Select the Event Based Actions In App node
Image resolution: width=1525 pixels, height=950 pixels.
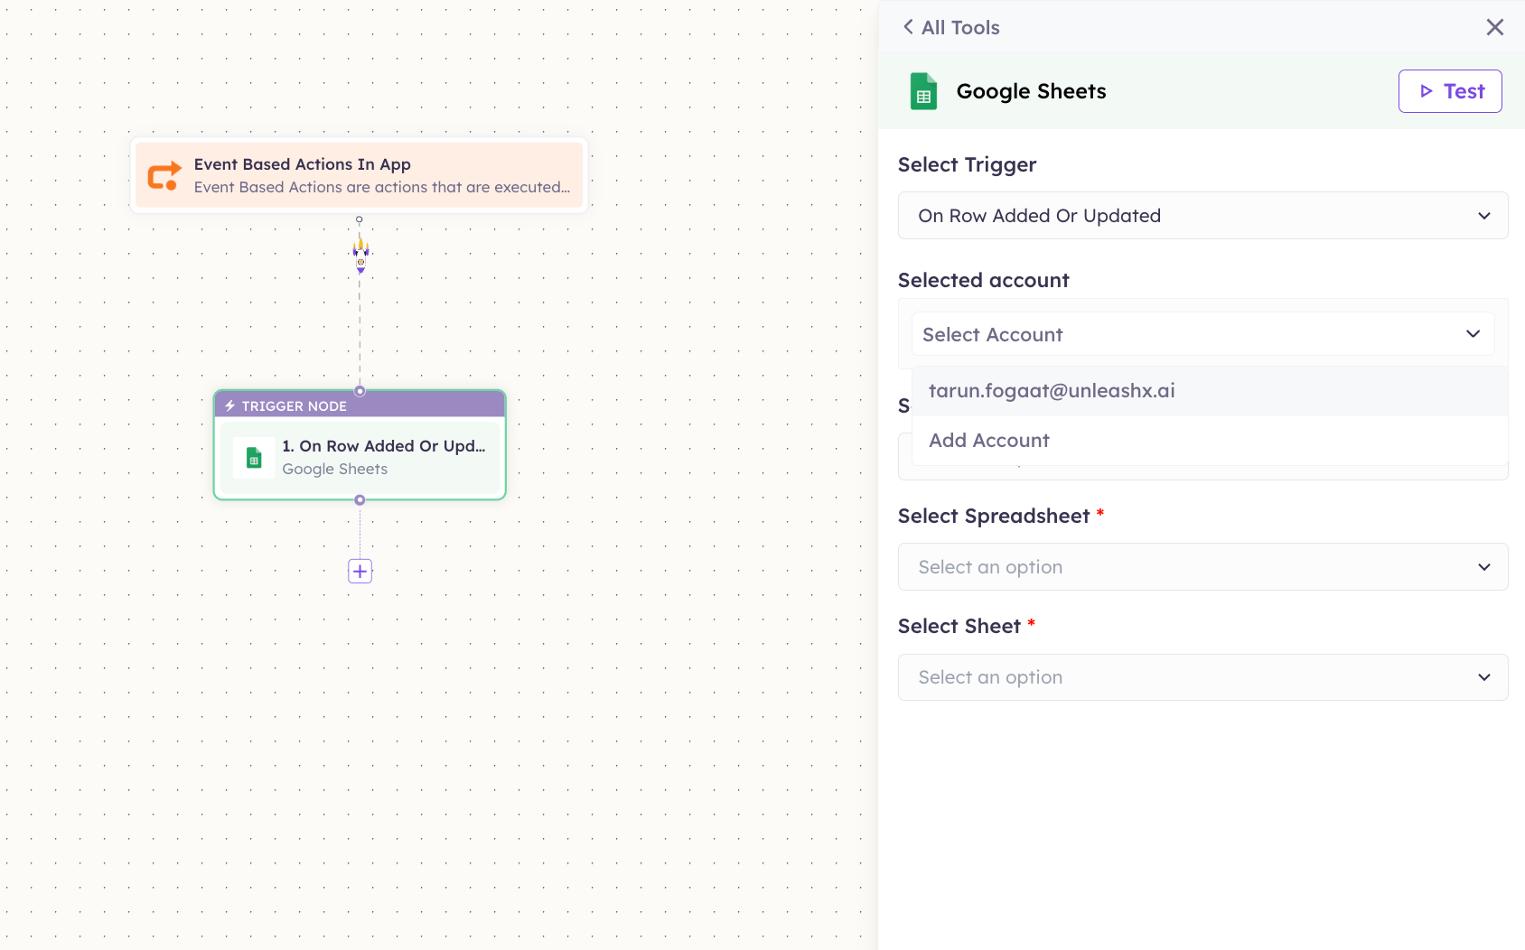(x=360, y=175)
